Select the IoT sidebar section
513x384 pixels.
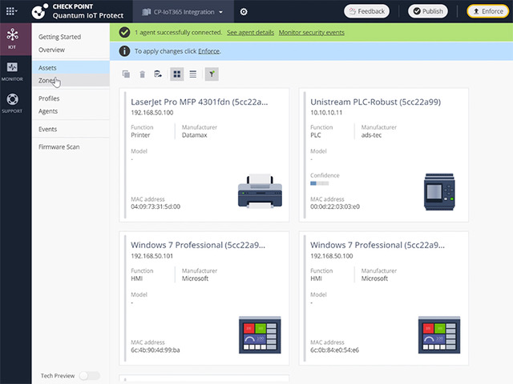(x=12, y=38)
